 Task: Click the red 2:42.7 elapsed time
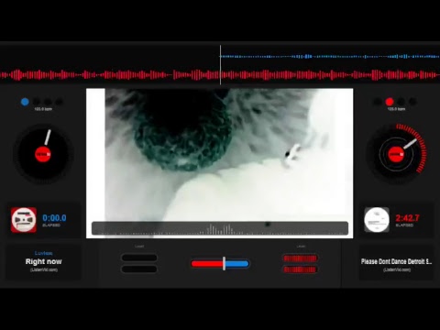click(407, 218)
